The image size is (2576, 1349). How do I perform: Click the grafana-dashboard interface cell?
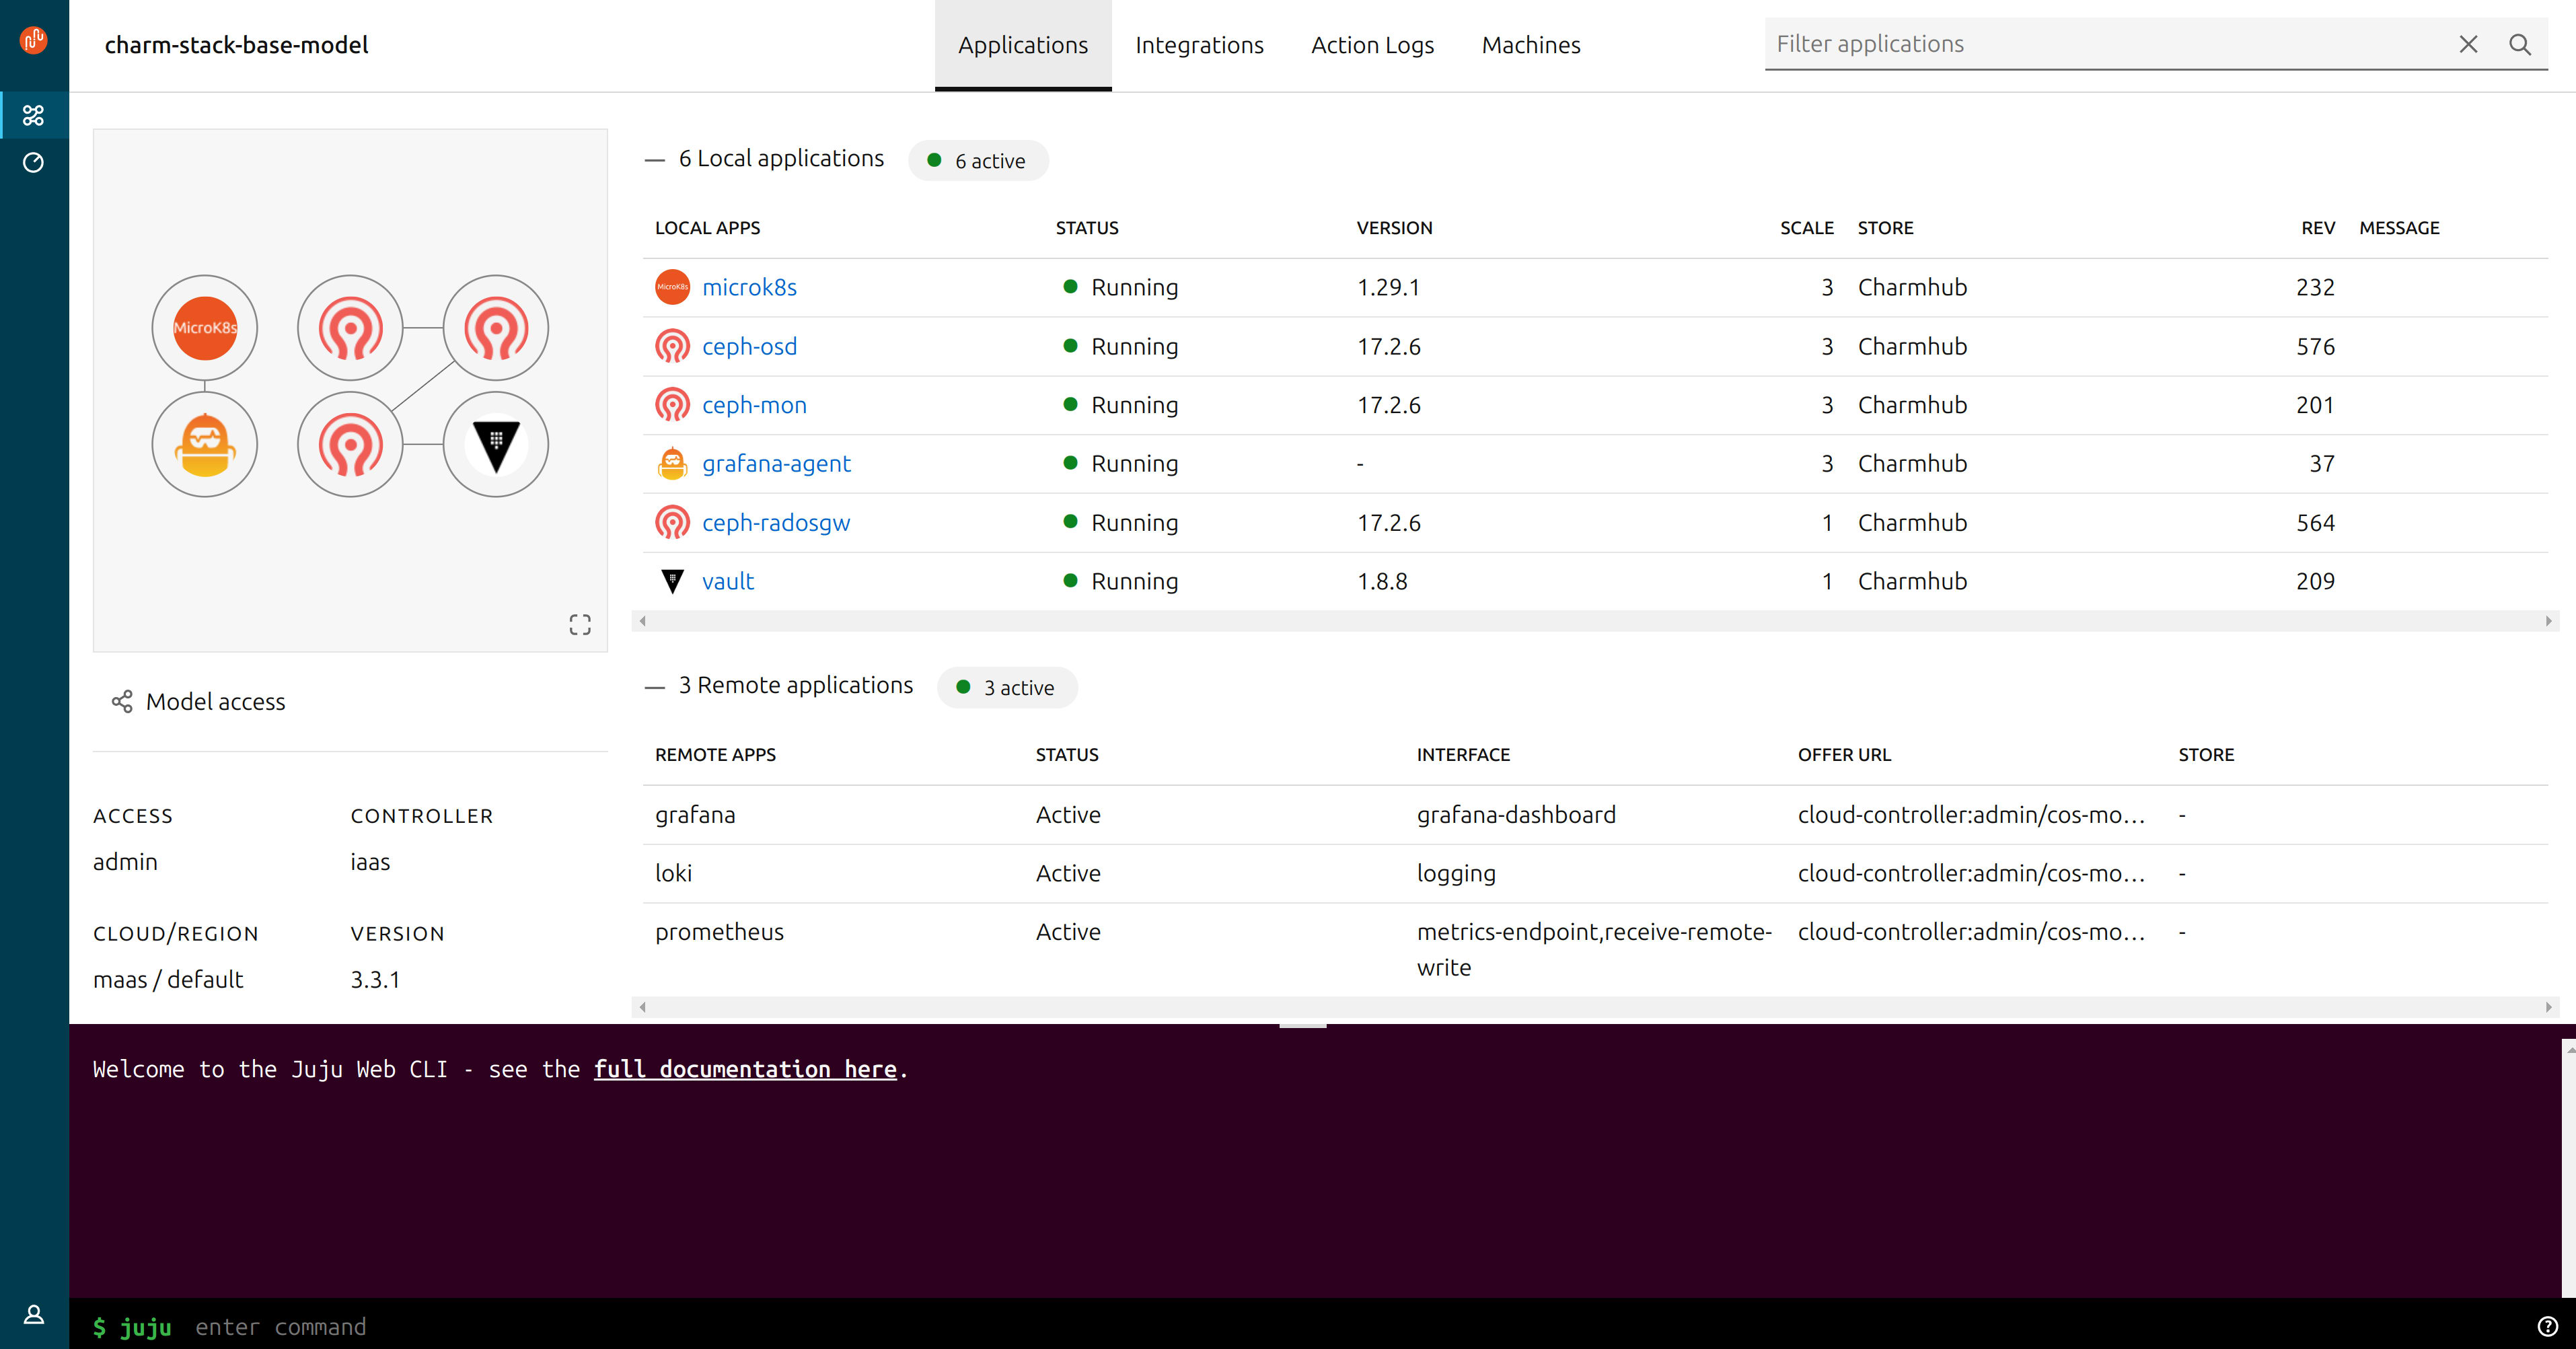(x=1516, y=815)
